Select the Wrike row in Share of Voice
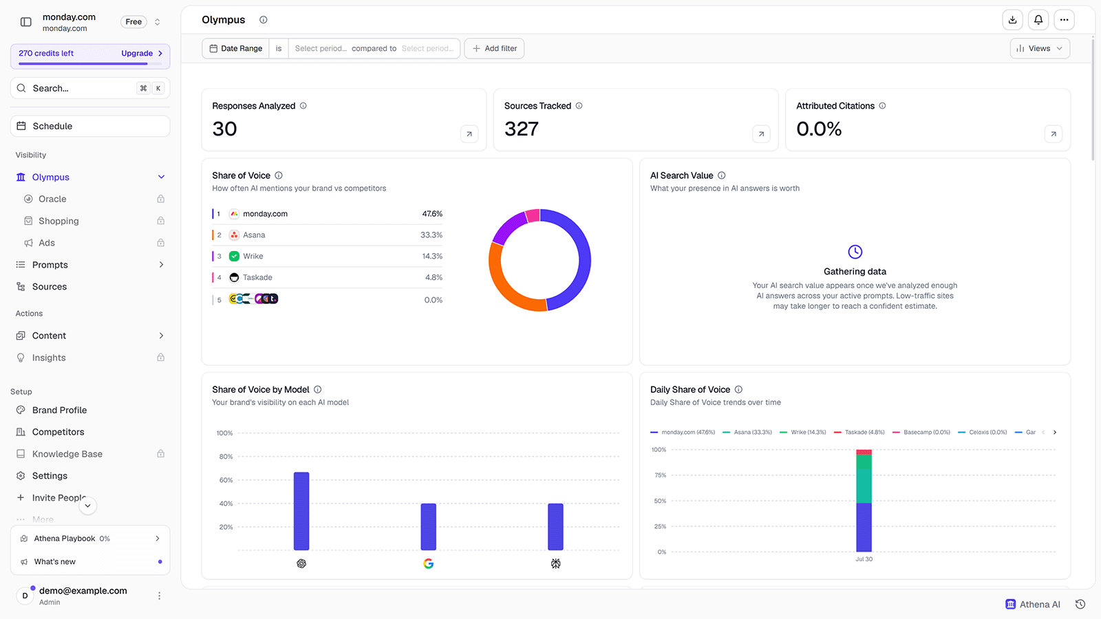This screenshot has width=1101, height=619. pos(328,257)
